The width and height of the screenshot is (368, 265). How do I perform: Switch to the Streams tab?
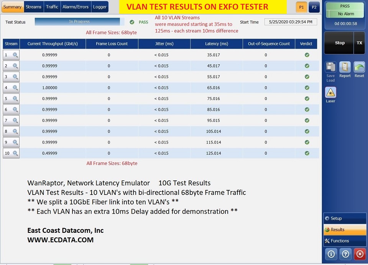34,7
